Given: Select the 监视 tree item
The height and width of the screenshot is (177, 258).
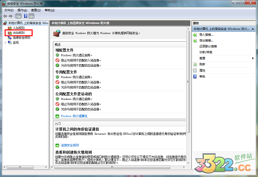Looking at the screenshot, I should tap(15, 43).
